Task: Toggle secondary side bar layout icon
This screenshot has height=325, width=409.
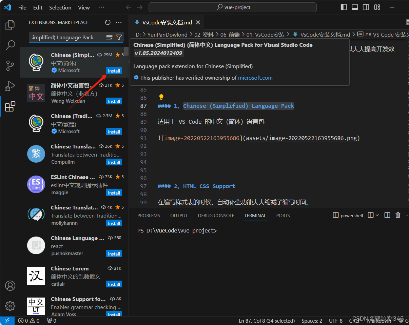Action: pyautogui.click(x=366, y=7)
